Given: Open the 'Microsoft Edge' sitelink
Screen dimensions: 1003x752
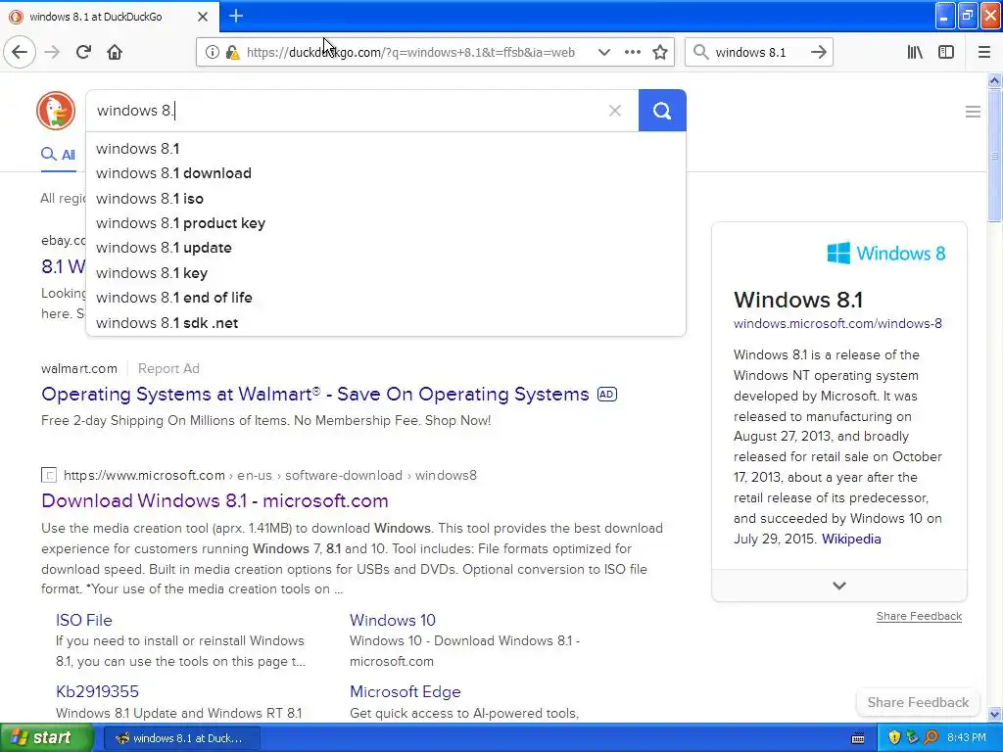Looking at the screenshot, I should (405, 692).
